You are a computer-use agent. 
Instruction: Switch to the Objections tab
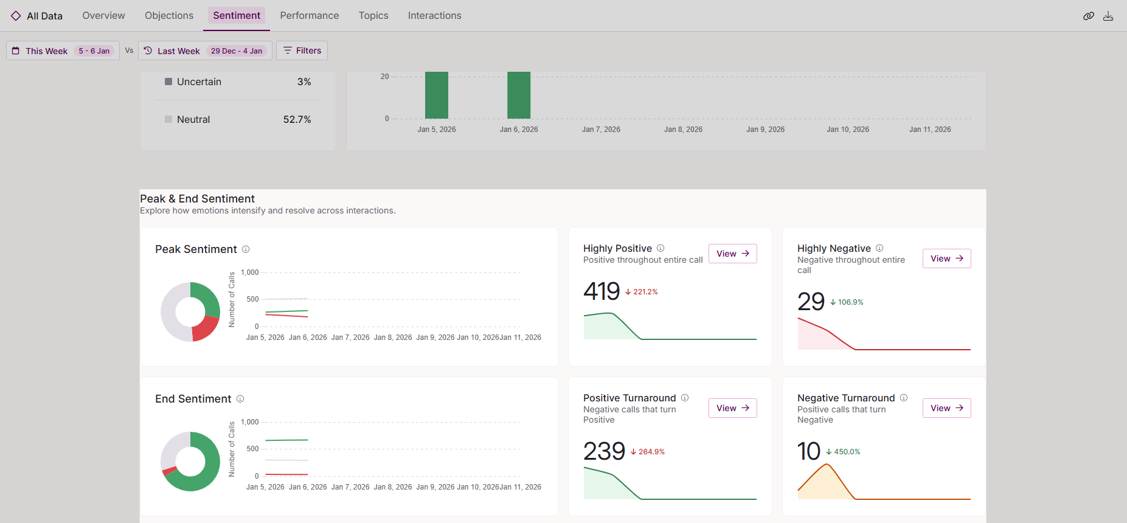coord(169,16)
